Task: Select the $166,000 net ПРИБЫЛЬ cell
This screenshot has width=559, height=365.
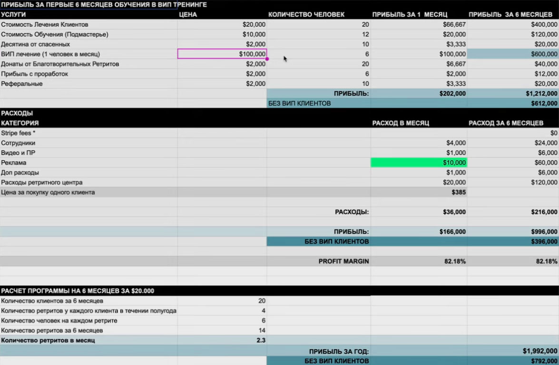Action: 419,231
